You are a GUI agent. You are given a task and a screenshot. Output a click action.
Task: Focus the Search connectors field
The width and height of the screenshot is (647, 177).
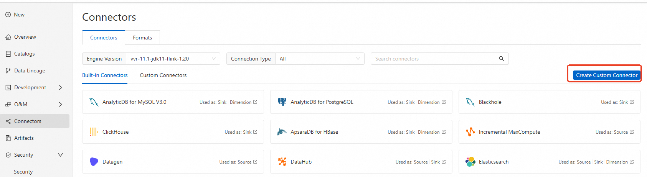click(434, 59)
